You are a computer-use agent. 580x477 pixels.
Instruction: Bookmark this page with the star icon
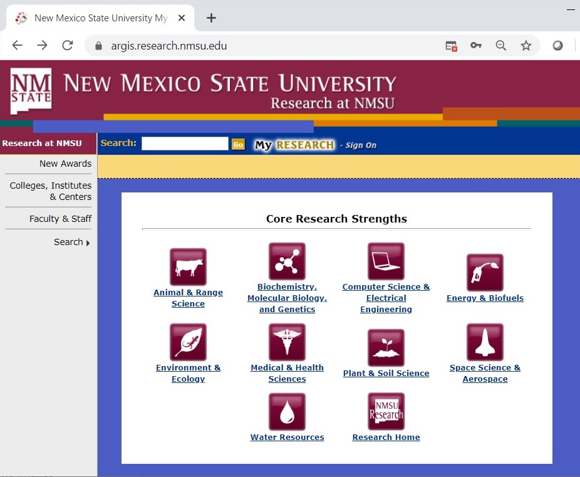click(526, 46)
